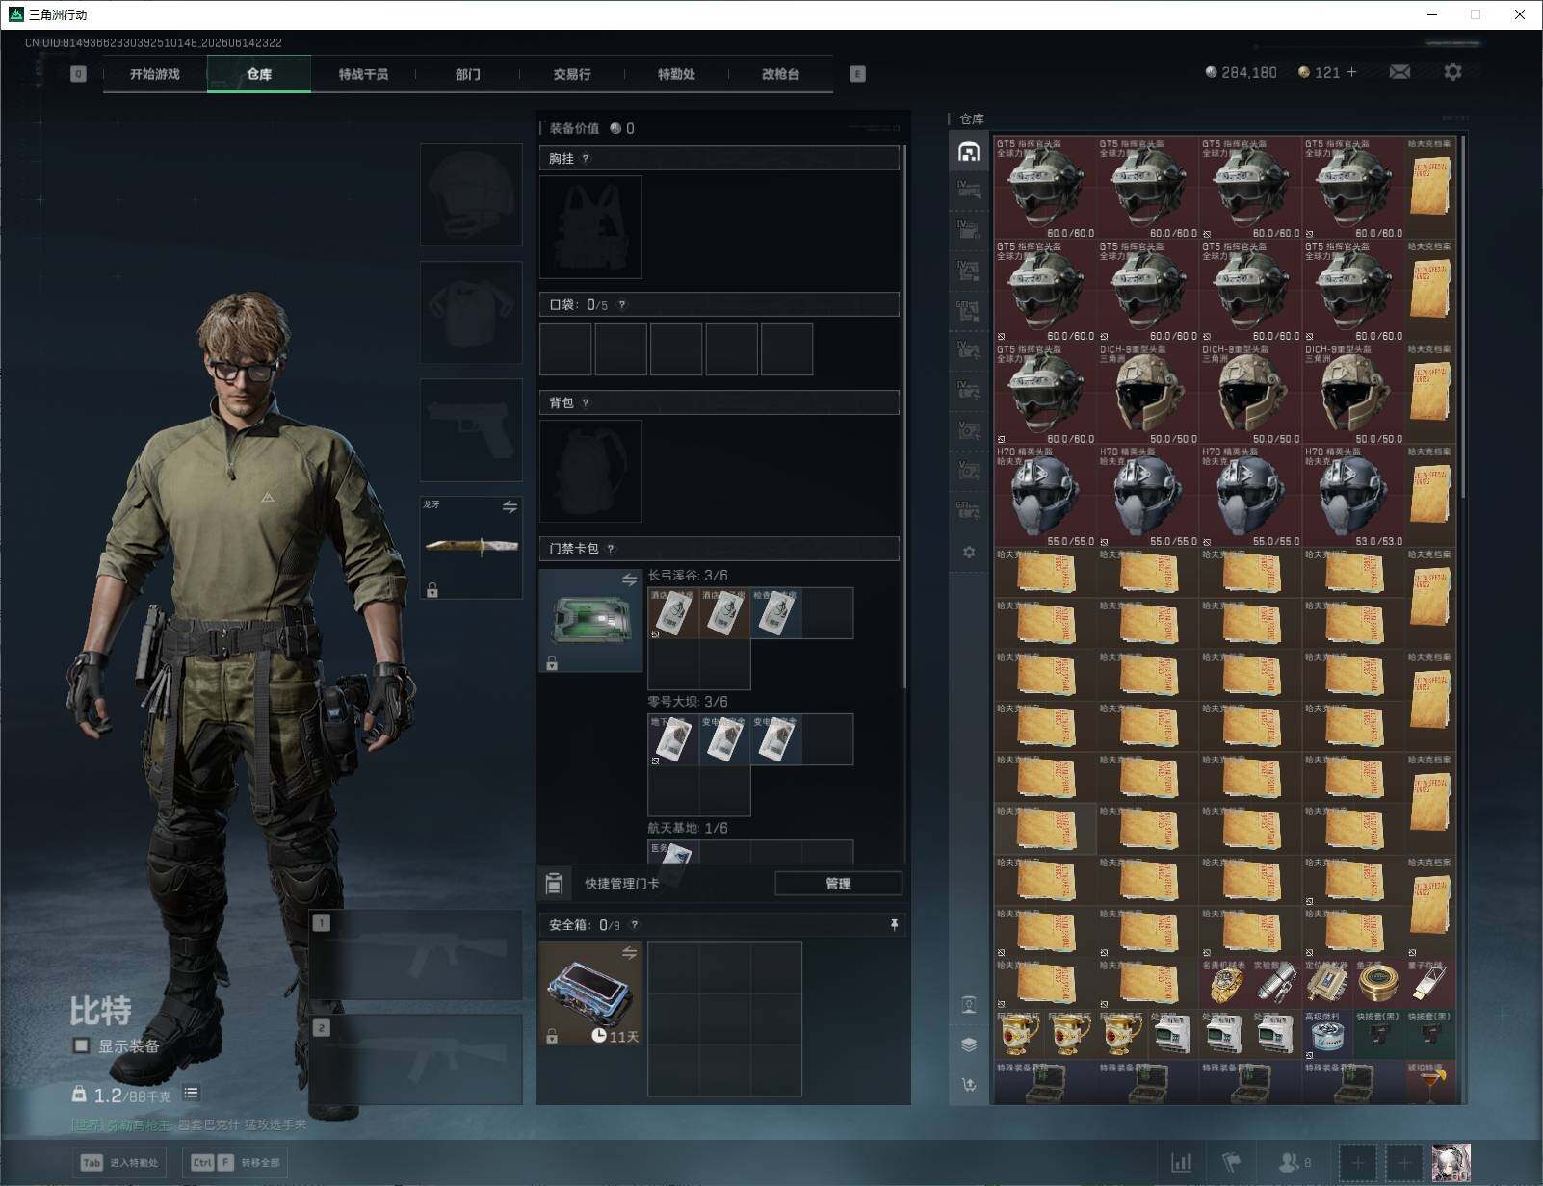Click swap icon on the safe box
The height and width of the screenshot is (1186, 1543).
629,953
